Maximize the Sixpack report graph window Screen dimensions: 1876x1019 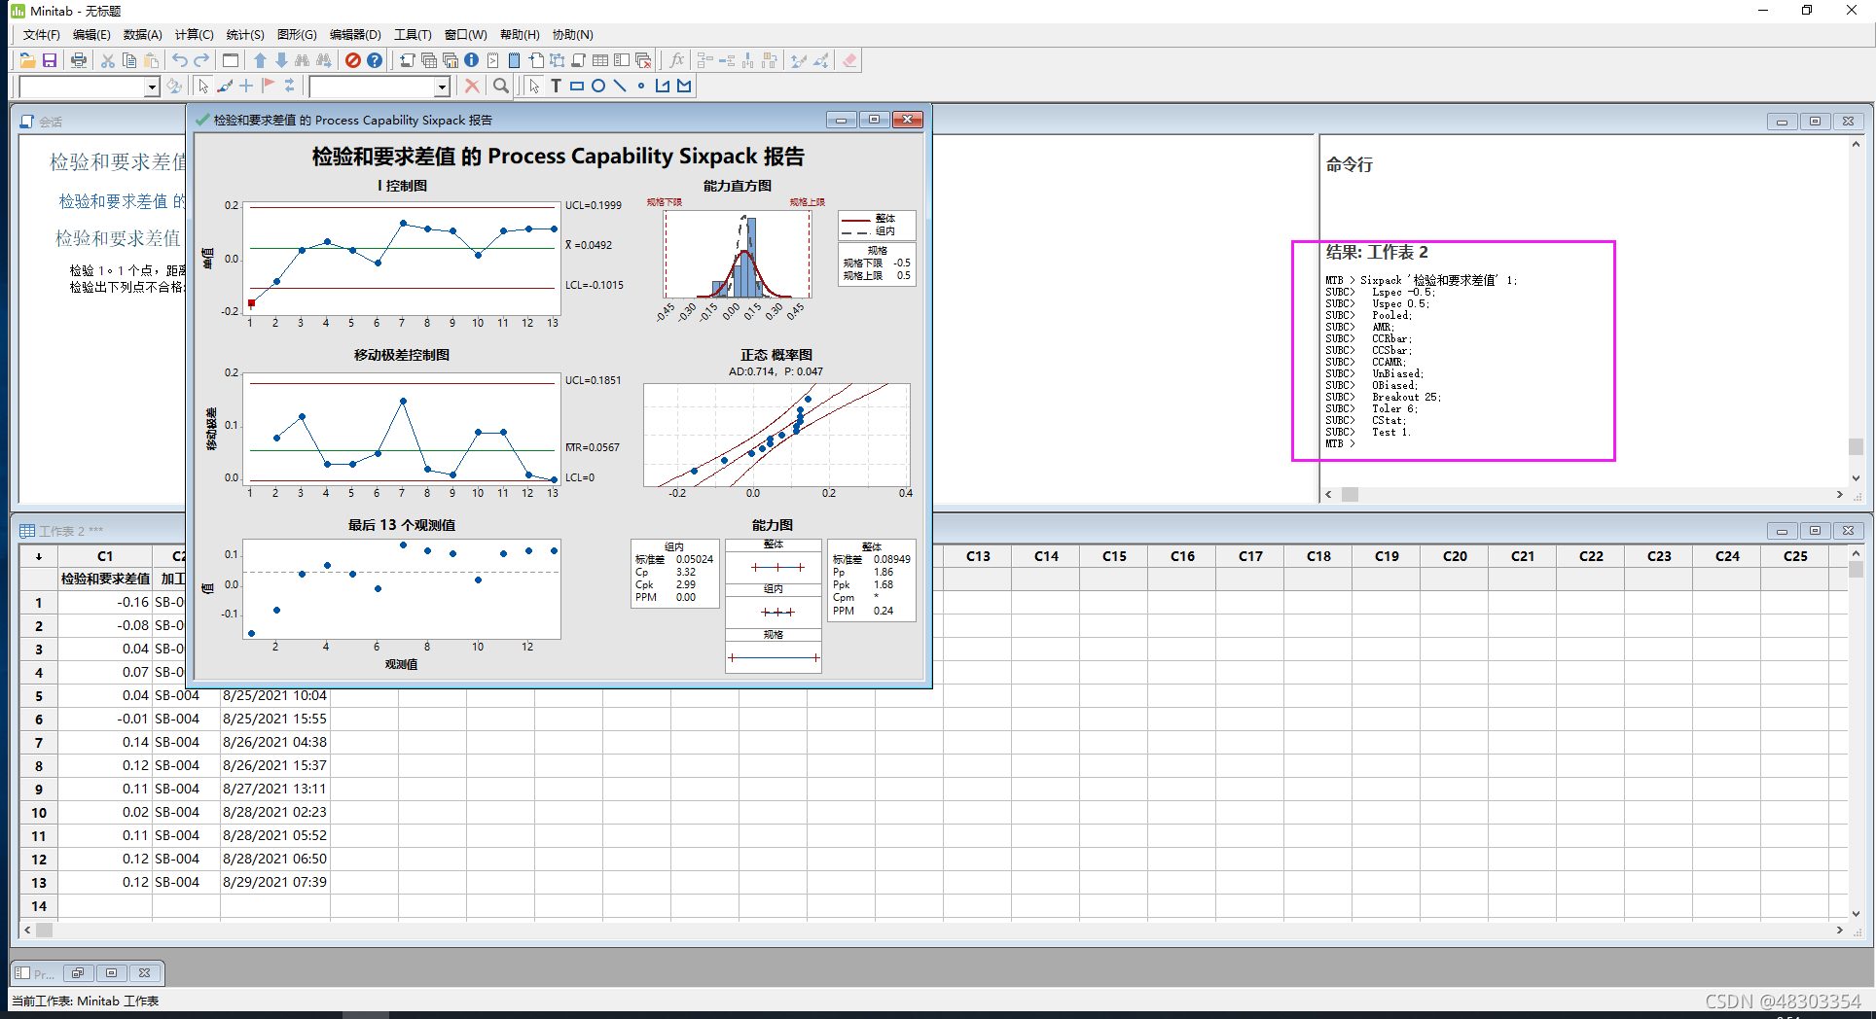tap(875, 120)
